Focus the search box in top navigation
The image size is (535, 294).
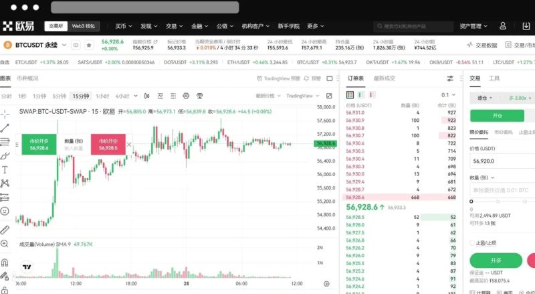413,26
